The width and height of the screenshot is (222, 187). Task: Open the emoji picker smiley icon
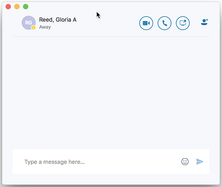pyautogui.click(x=185, y=161)
